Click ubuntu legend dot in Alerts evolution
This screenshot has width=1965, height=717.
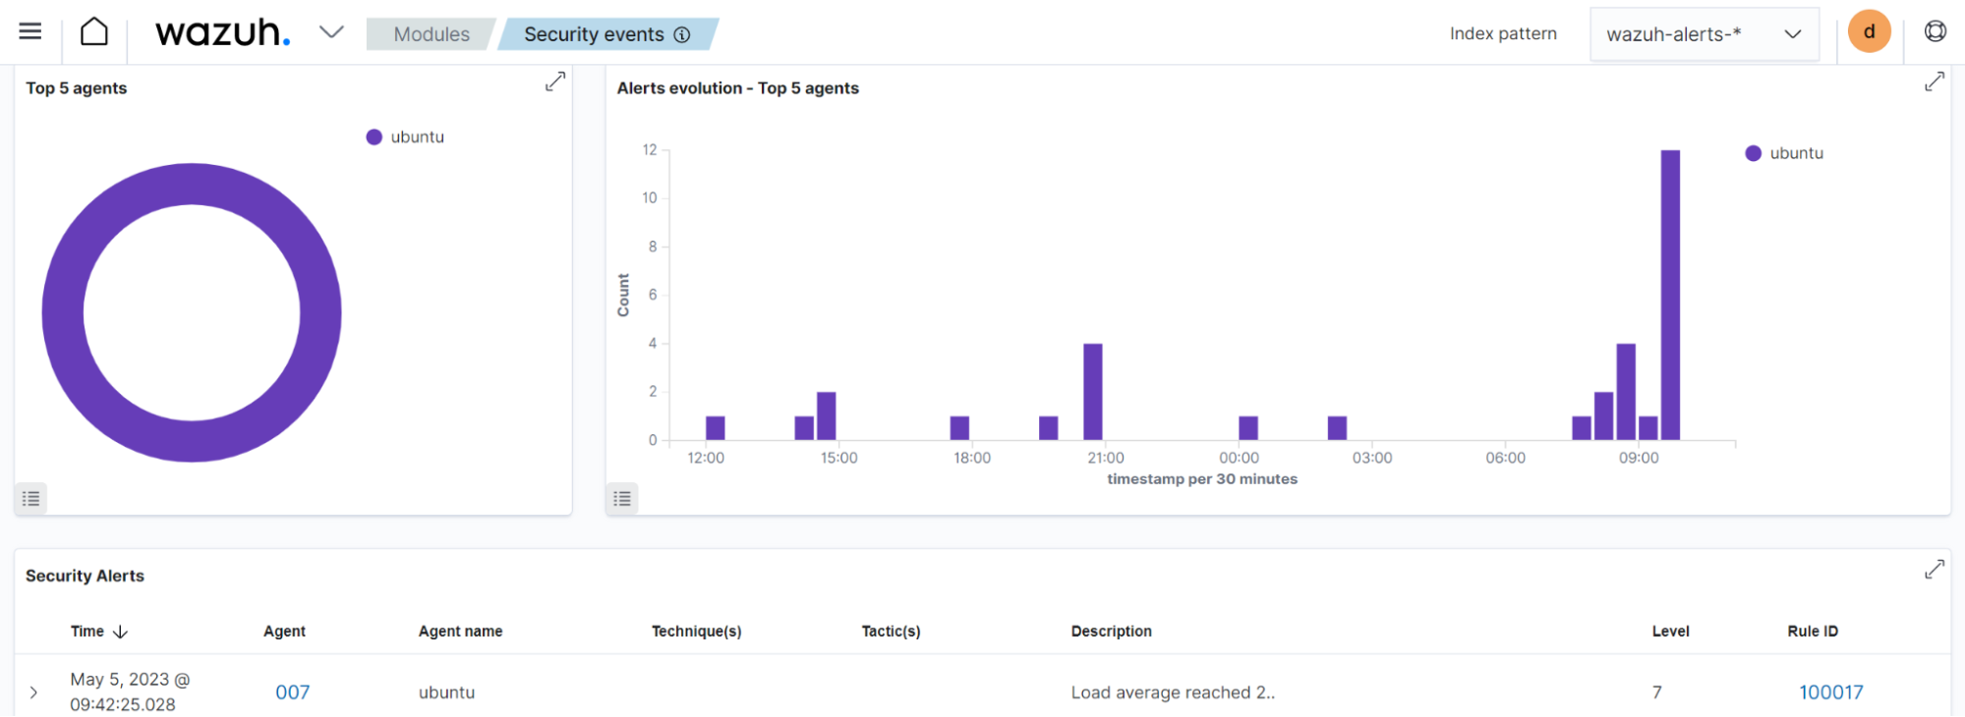(x=1753, y=153)
